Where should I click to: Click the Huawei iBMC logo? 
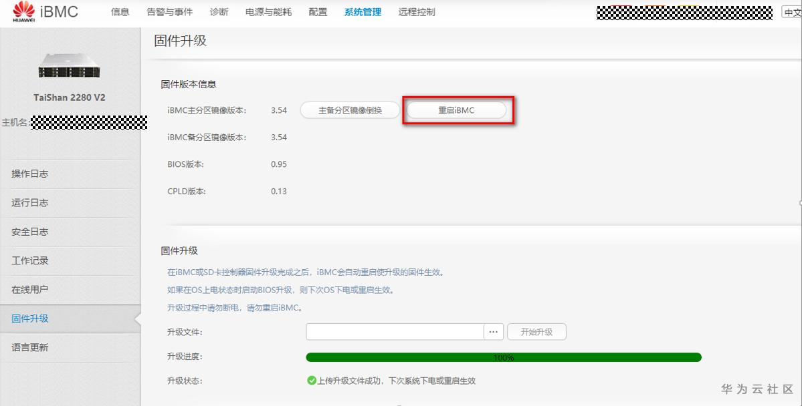pos(45,12)
